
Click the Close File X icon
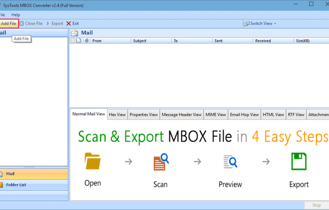(x=22, y=23)
